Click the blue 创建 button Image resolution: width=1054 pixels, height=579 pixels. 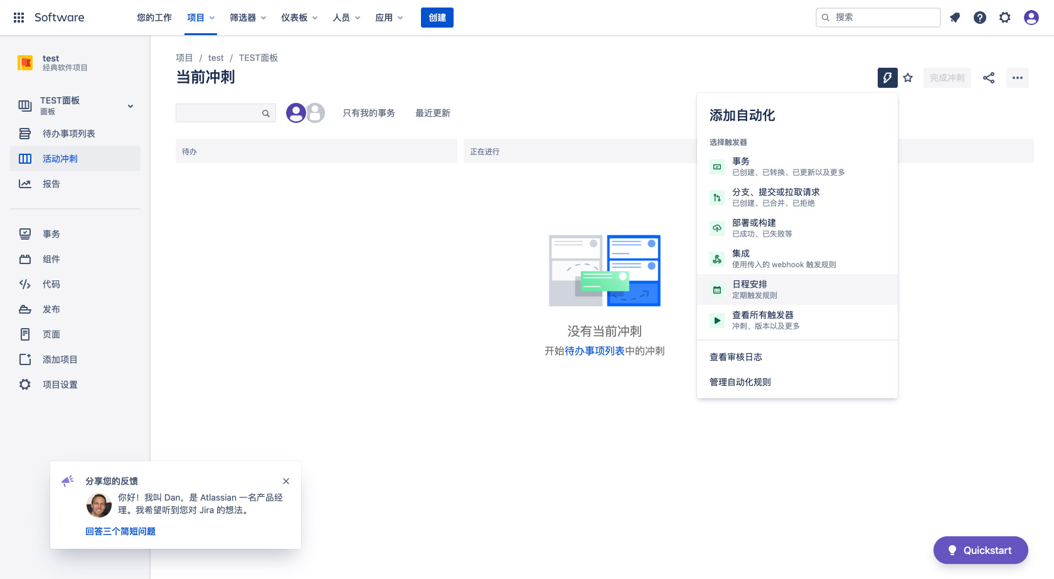coord(437,18)
